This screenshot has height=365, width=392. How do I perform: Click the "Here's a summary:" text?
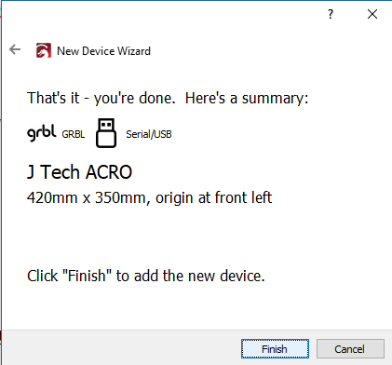[x=247, y=98]
